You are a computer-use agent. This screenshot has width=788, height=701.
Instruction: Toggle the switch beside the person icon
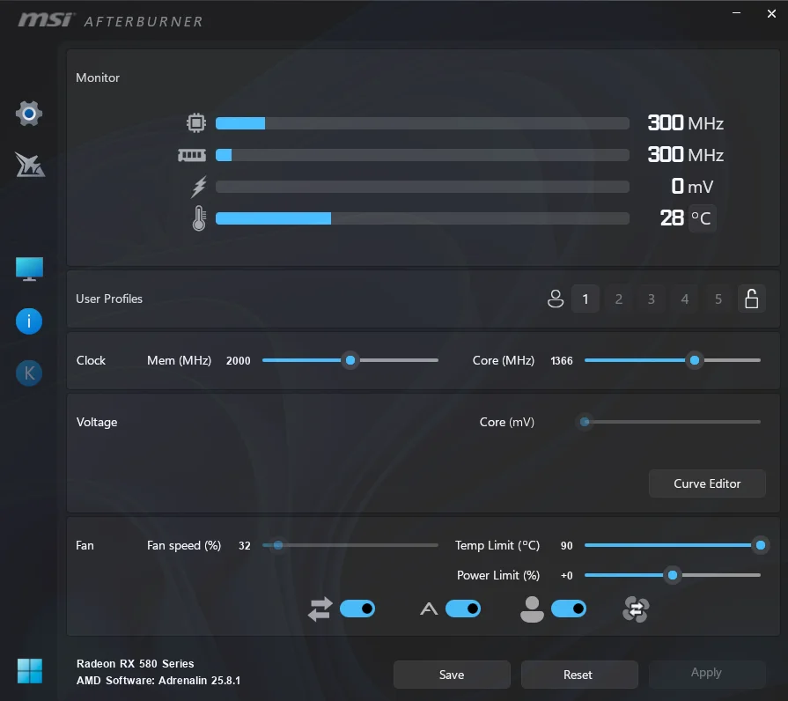[x=569, y=609]
